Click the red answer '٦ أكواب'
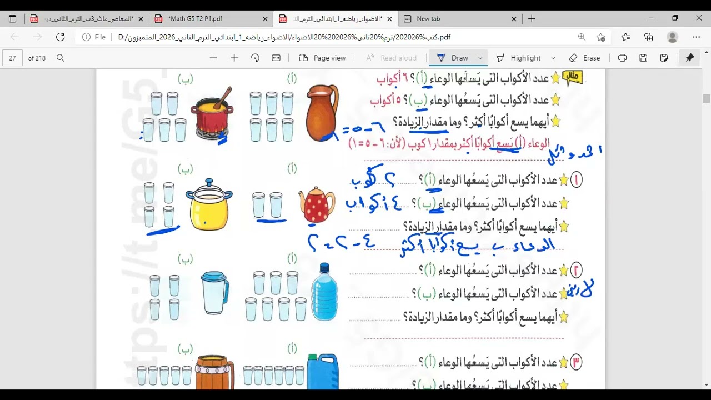This screenshot has height=400, width=711. [x=392, y=79]
